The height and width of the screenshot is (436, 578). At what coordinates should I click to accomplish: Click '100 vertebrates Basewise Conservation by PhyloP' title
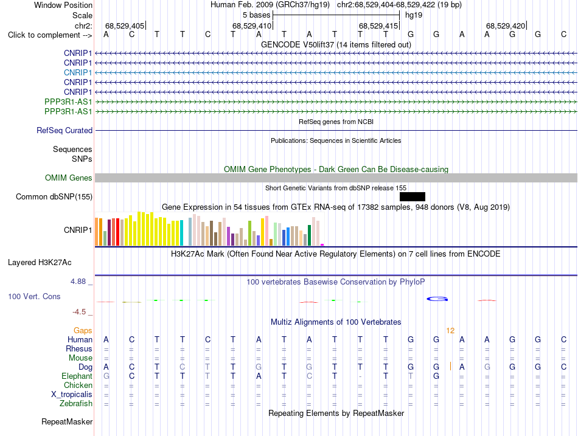335,282
